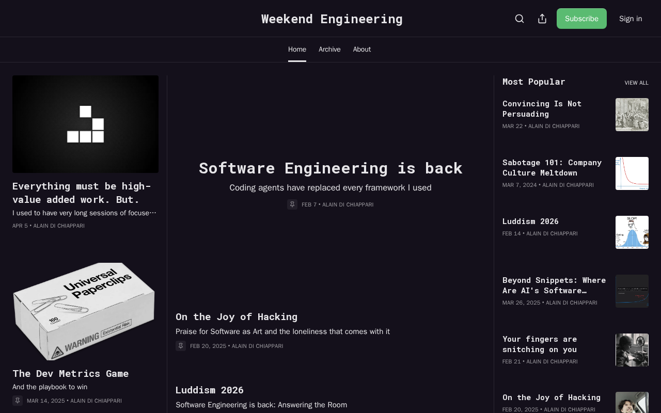This screenshot has height=413, width=661.
Task: Open Software Engineering is back headline
Action: click(330, 168)
